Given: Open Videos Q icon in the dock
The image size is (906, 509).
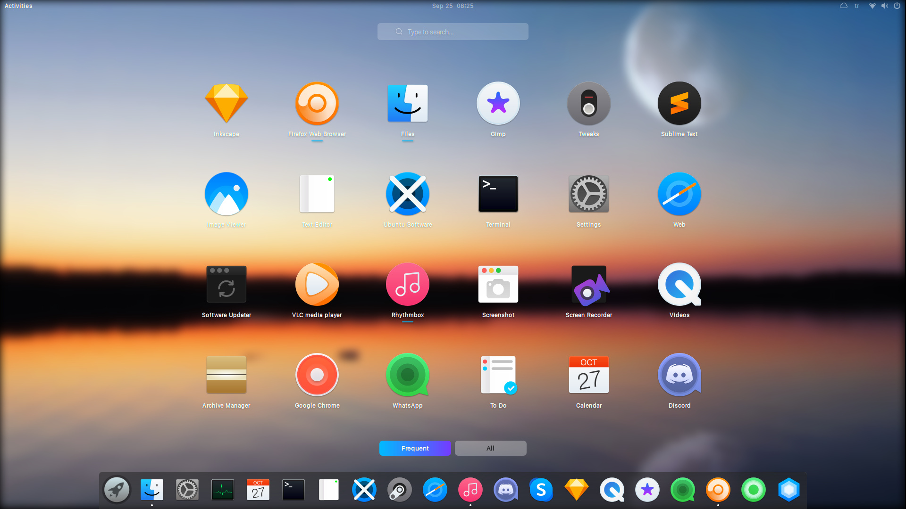Looking at the screenshot, I should [612, 490].
